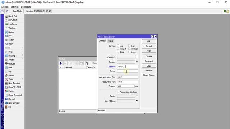Click the Apply button

[x=149, y=51]
